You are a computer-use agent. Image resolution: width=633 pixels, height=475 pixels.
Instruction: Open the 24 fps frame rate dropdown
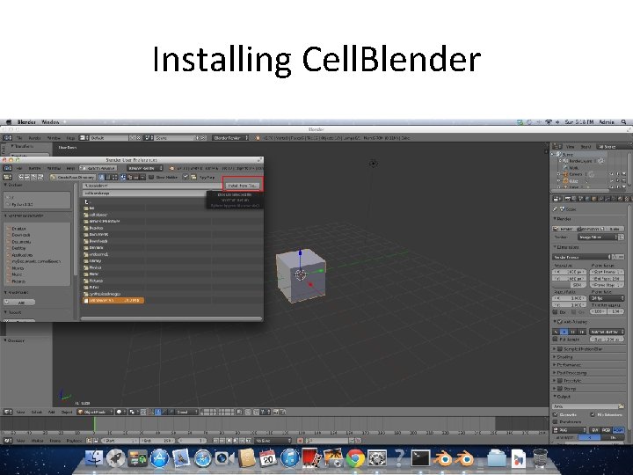607,298
